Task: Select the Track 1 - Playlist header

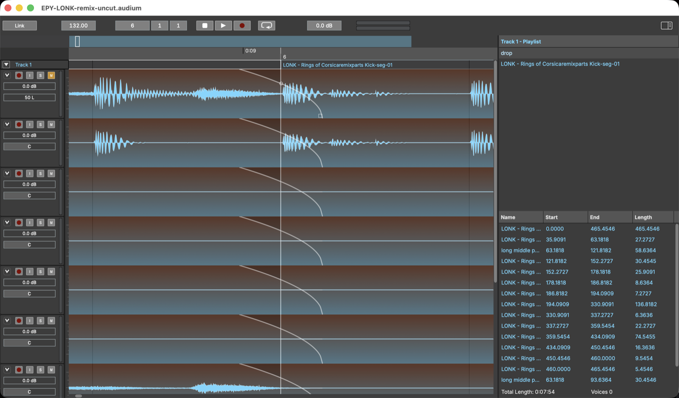Action: 589,42
